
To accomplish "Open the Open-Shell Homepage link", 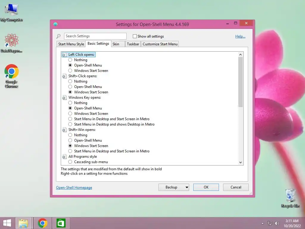I will [x=74, y=188].
